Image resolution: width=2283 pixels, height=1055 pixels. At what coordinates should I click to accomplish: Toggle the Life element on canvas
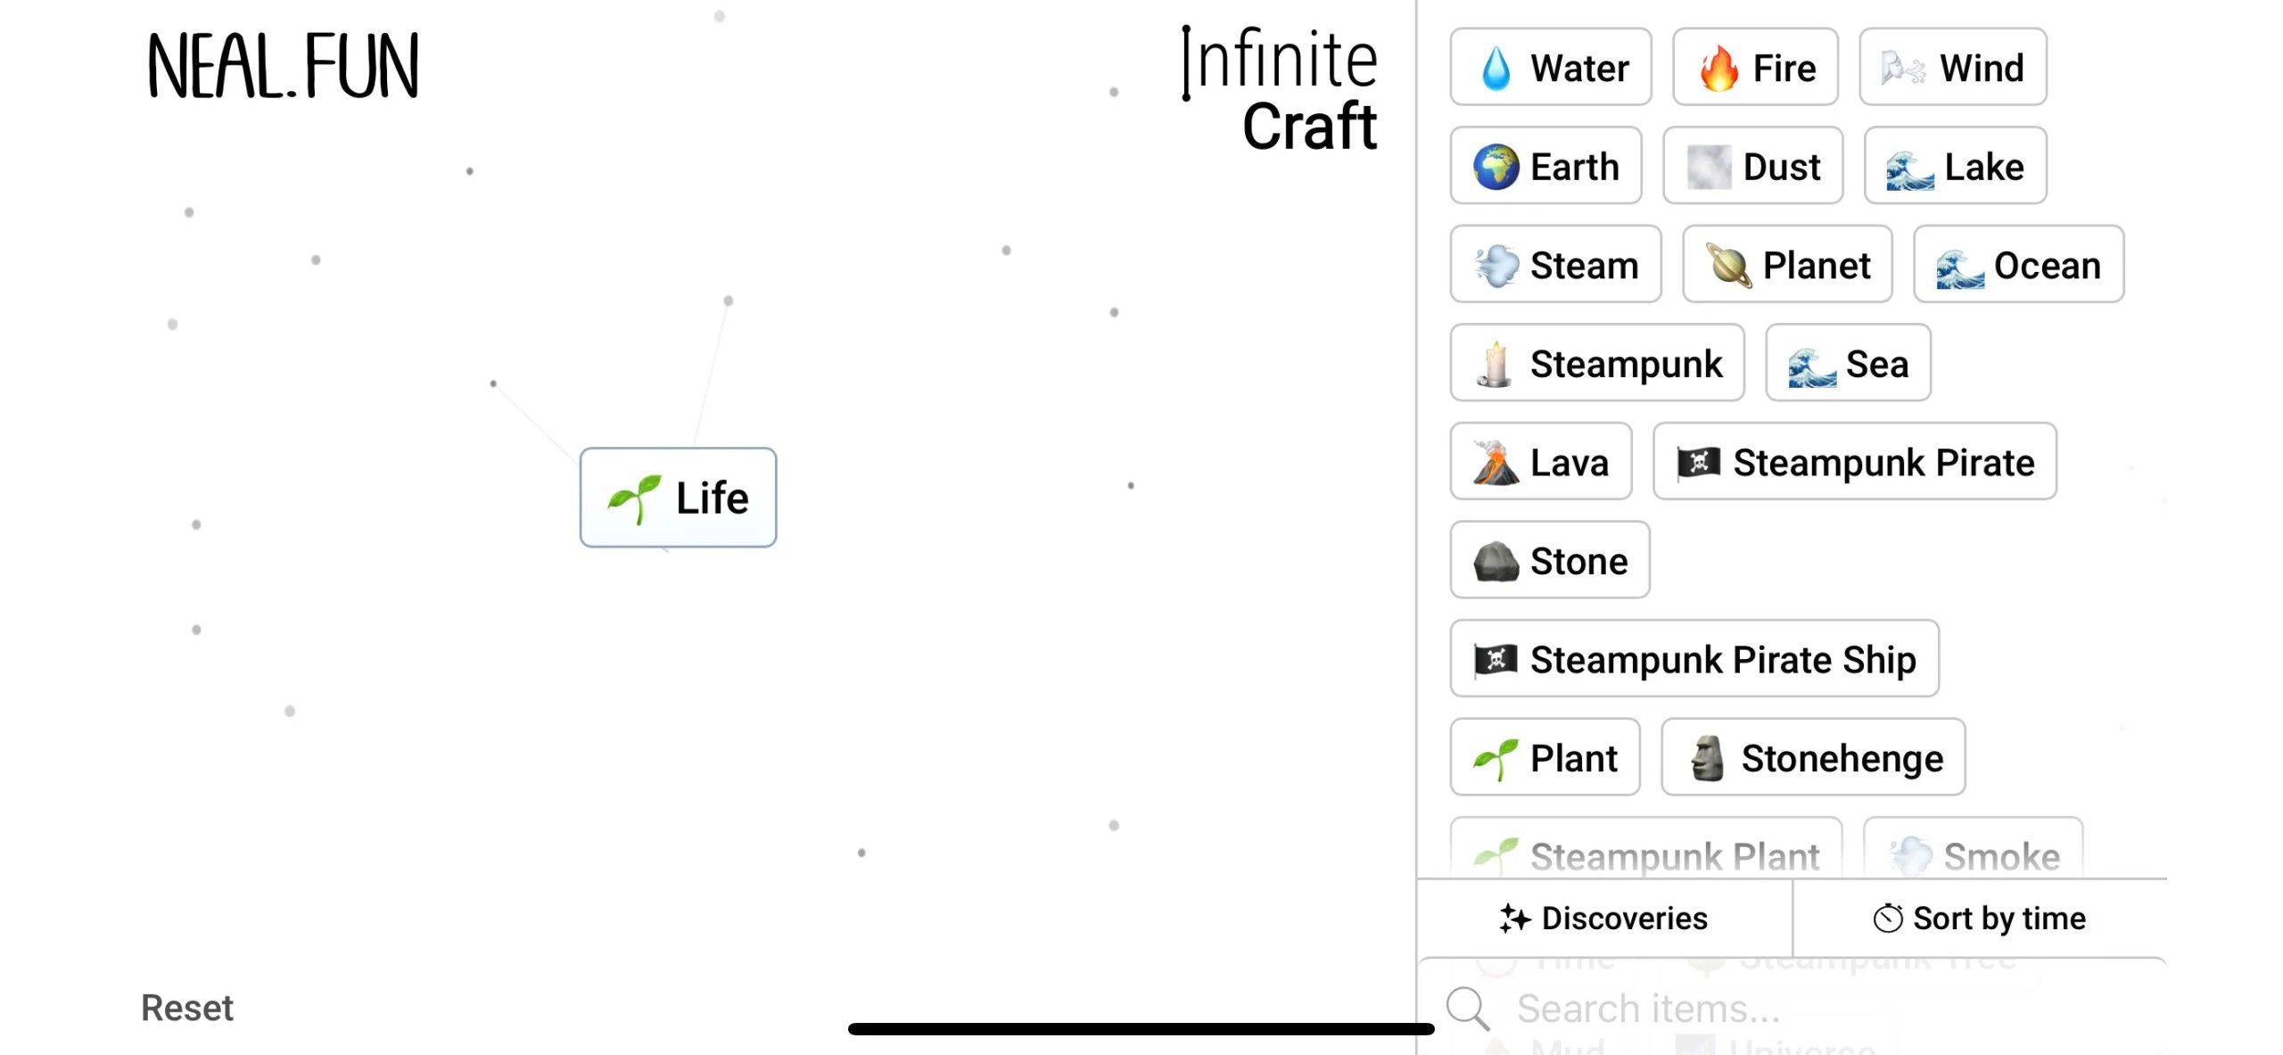pos(677,496)
